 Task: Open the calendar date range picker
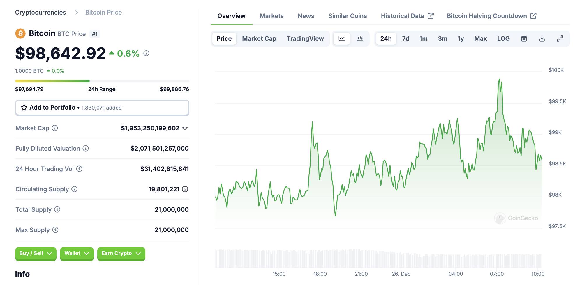(x=524, y=38)
